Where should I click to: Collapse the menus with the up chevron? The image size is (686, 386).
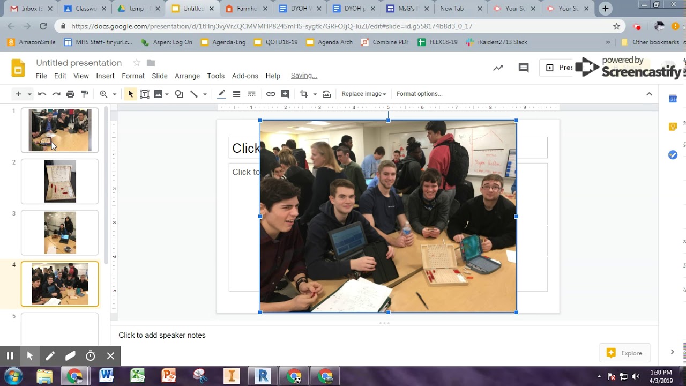[649, 94]
